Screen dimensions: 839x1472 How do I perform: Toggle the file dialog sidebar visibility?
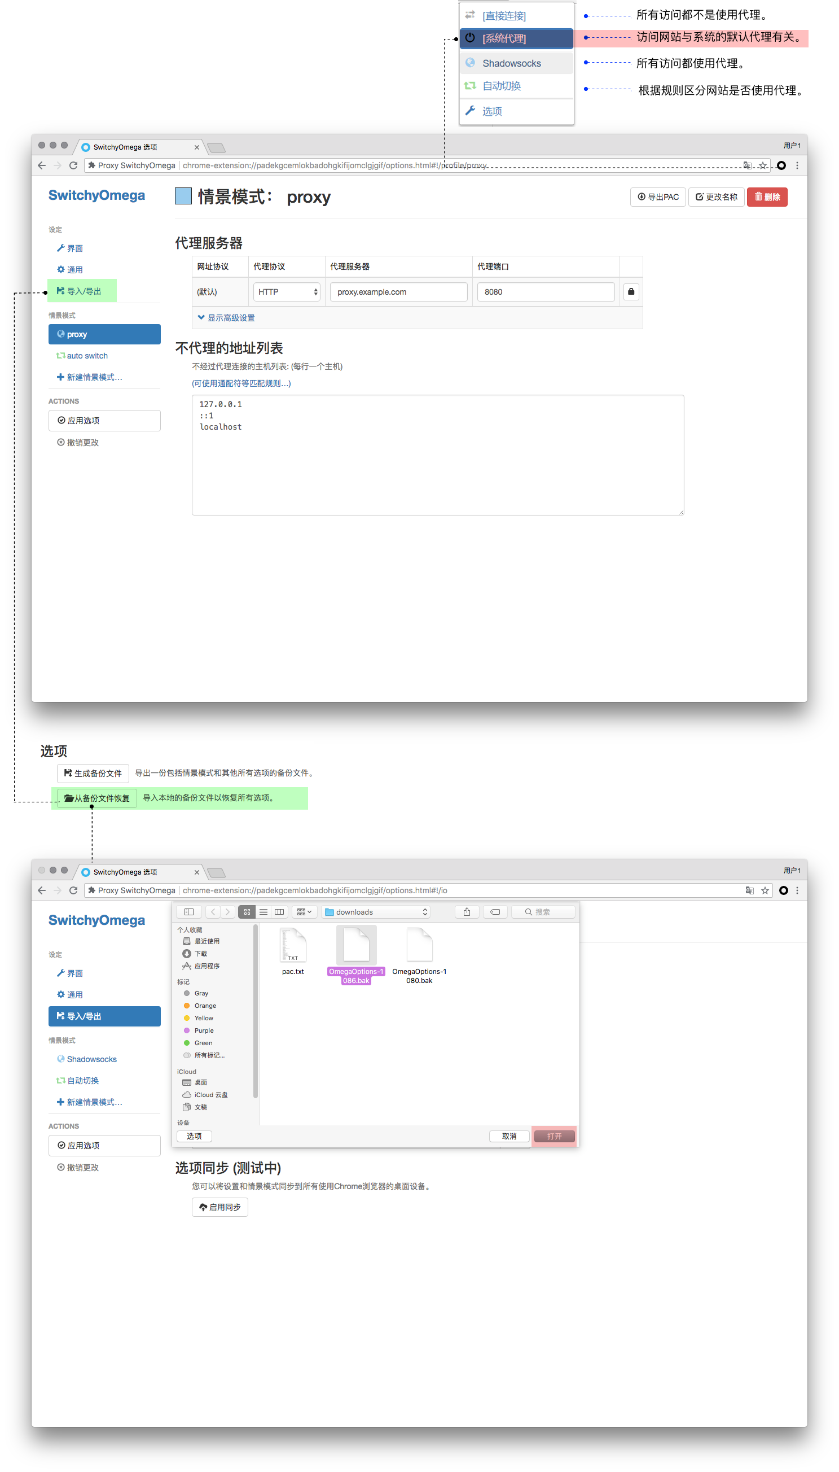point(189,911)
